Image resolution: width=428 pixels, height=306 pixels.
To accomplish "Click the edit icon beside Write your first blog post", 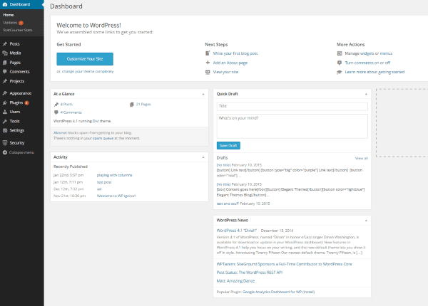I will coord(208,53).
